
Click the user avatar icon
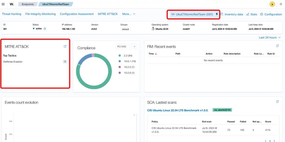(x=272, y=4)
